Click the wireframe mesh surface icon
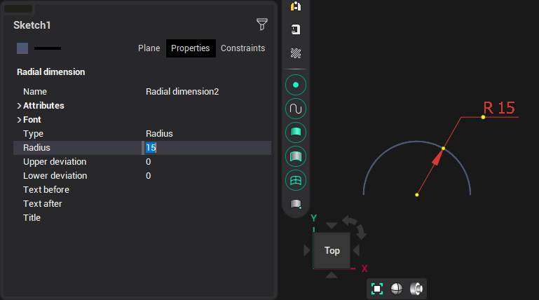This screenshot has width=539, height=300. [296, 180]
